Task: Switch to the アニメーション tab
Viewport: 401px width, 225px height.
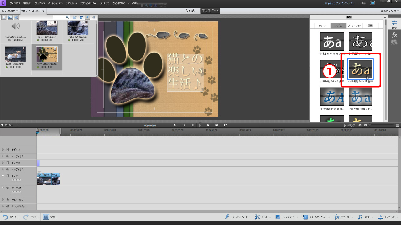Action: 354,26
